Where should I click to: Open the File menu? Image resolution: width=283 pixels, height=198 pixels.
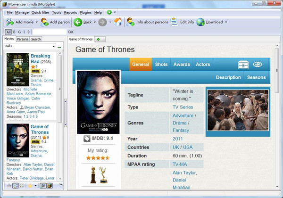9,12
